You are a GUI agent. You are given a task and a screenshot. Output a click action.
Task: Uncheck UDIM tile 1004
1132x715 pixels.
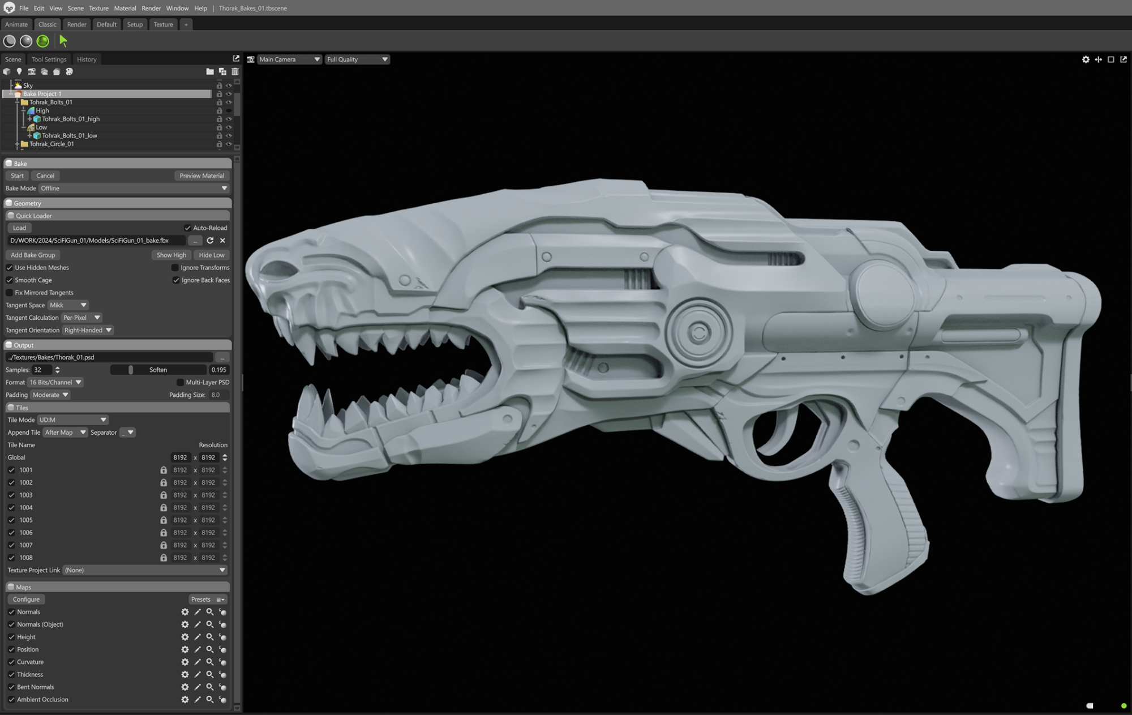[x=11, y=508]
